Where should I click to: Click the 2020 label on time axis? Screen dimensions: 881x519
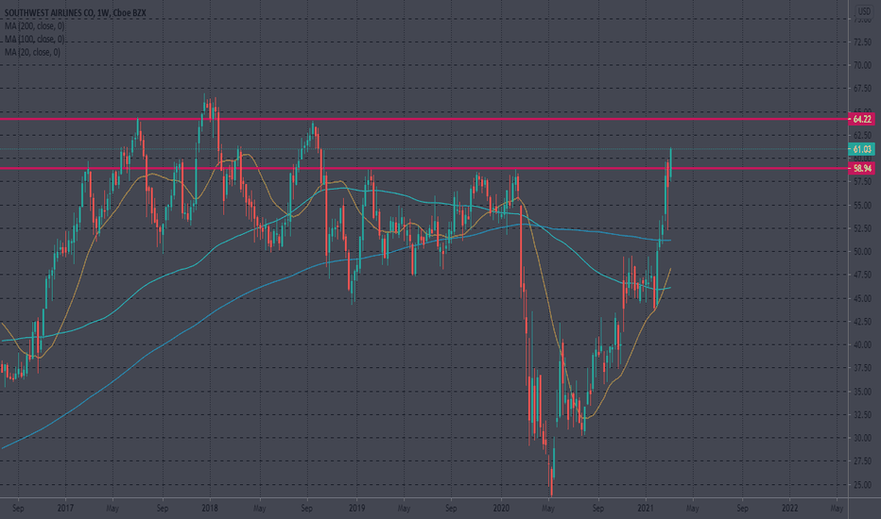point(501,509)
